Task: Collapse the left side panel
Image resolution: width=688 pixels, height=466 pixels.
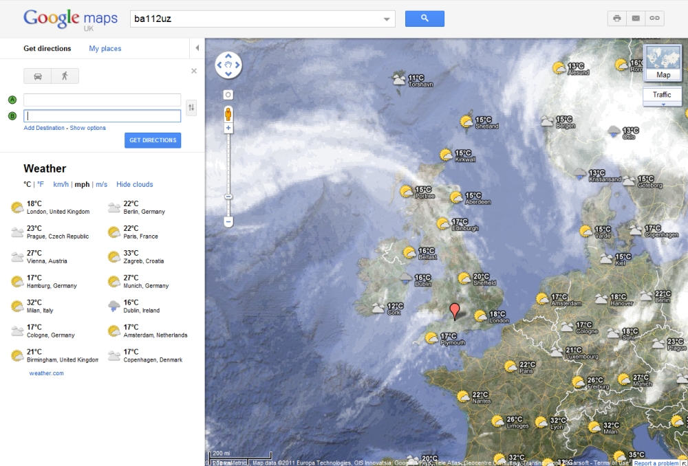Action: point(197,48)
